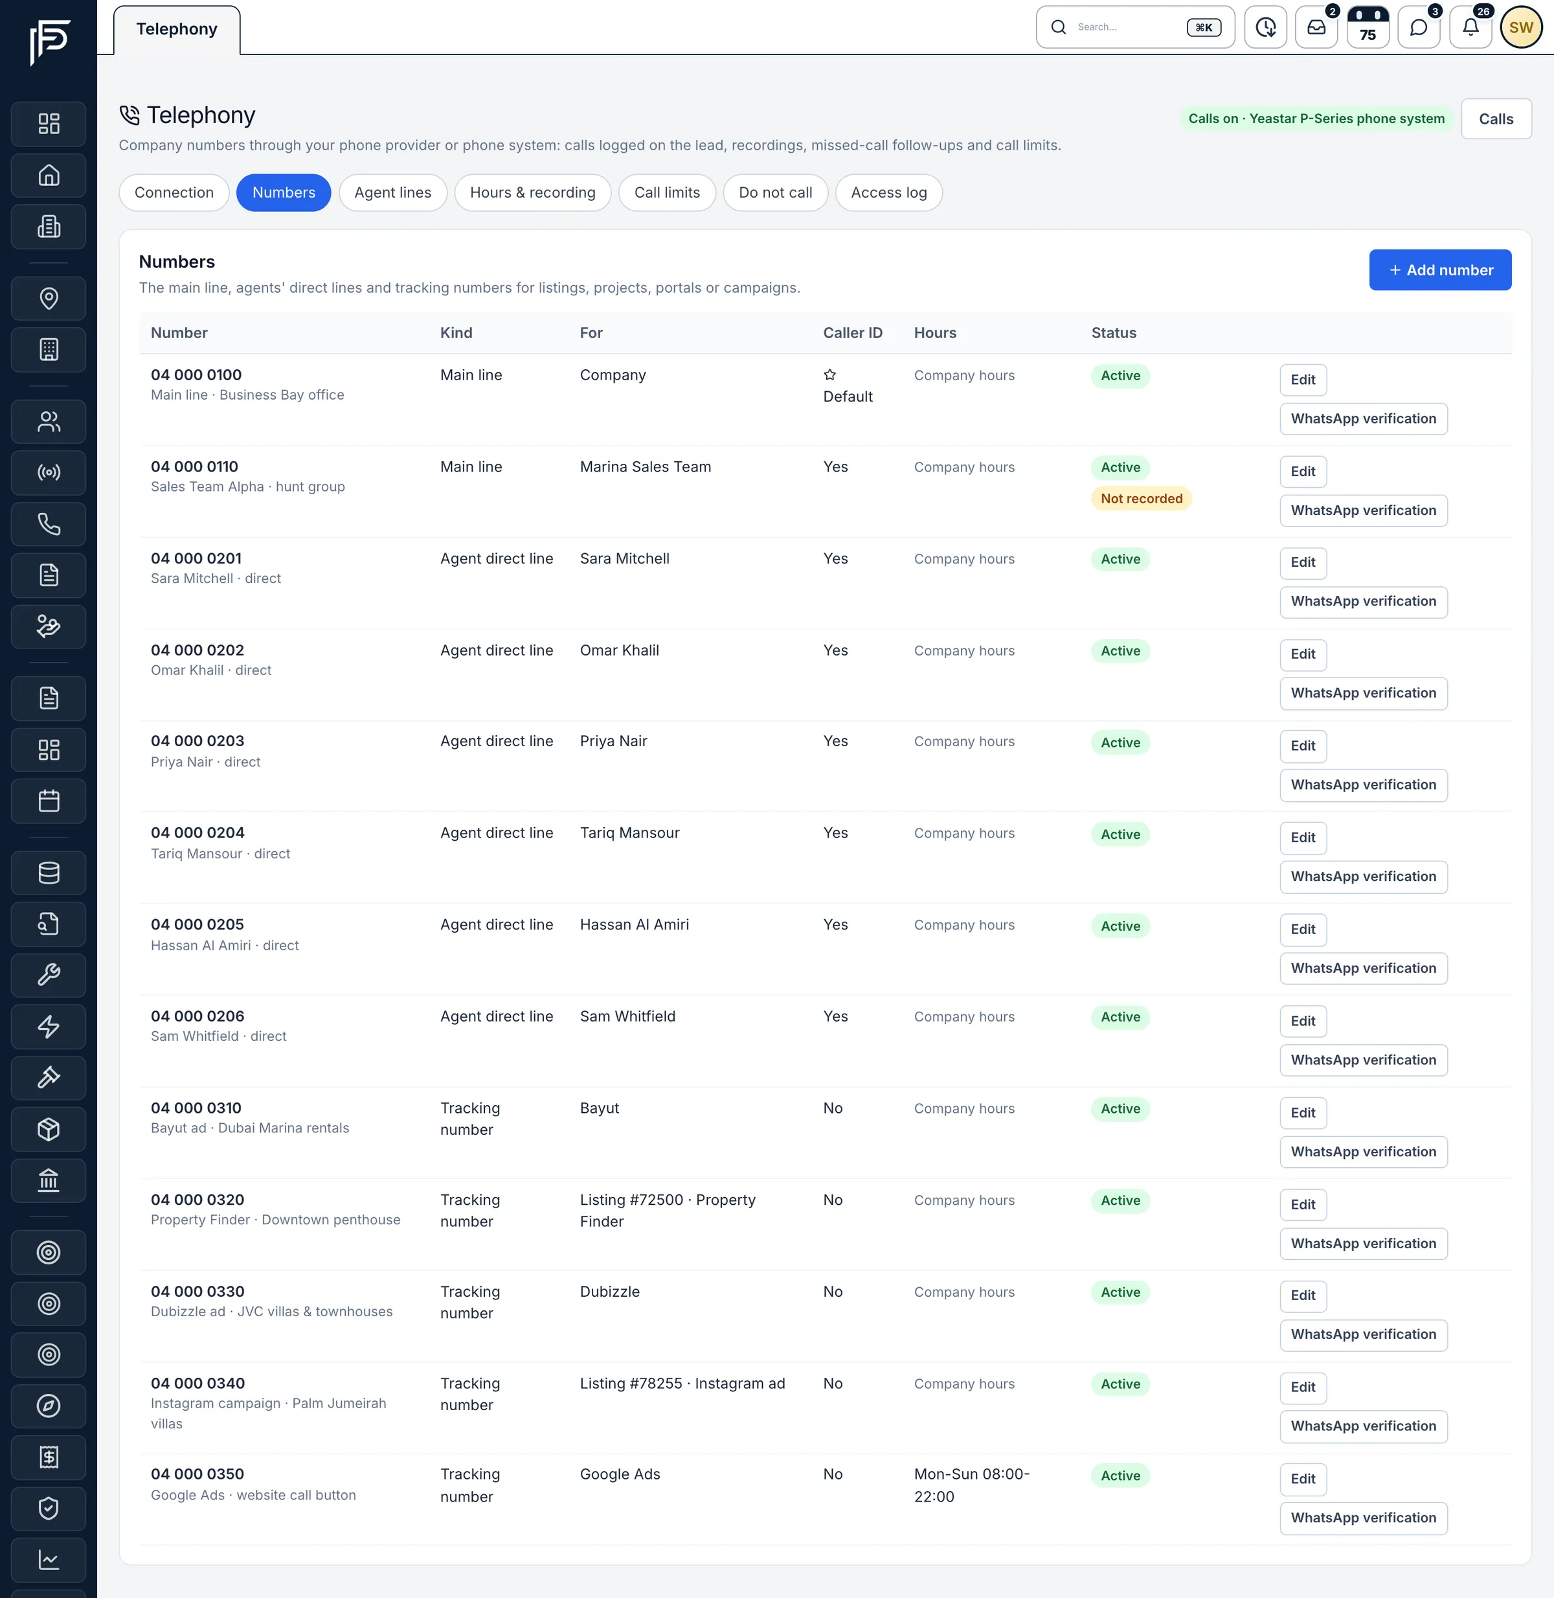This screenshot has width=1554, height=1598.
Task: Open the chat bubble icon in header
Action: pos(1419,28)
